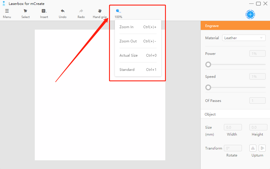
Task: Click the blue plus circle button
Action: pyautogui.click(x=250, y=15)
